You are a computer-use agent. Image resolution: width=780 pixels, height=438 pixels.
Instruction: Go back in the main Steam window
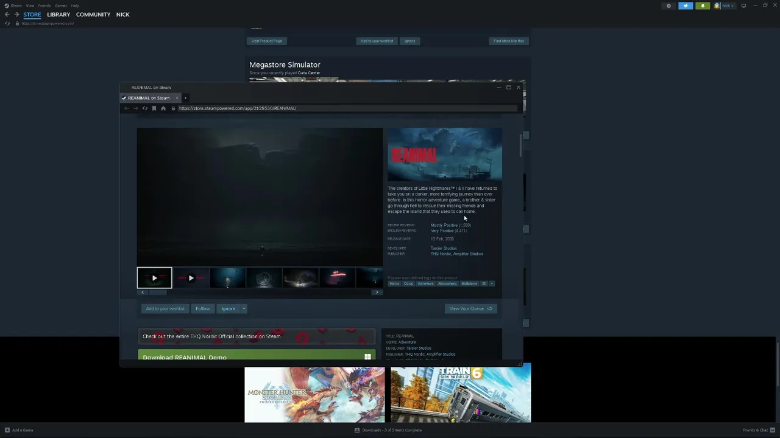(x=7, y=15)
